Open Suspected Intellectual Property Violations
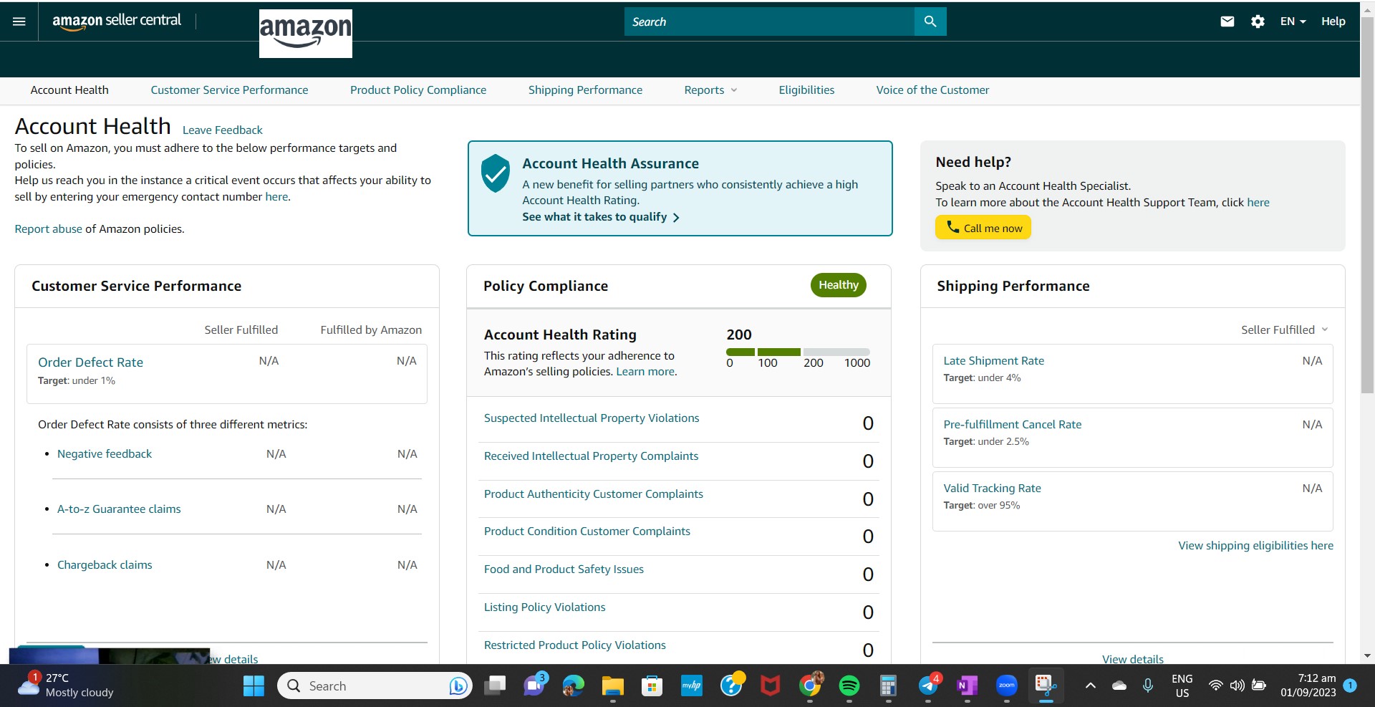Viewport: 1375px width, 707px height. point(592,418)
